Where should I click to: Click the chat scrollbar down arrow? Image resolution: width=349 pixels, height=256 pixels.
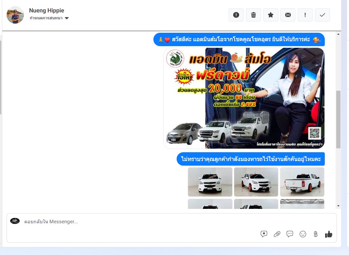coord(338,206)
